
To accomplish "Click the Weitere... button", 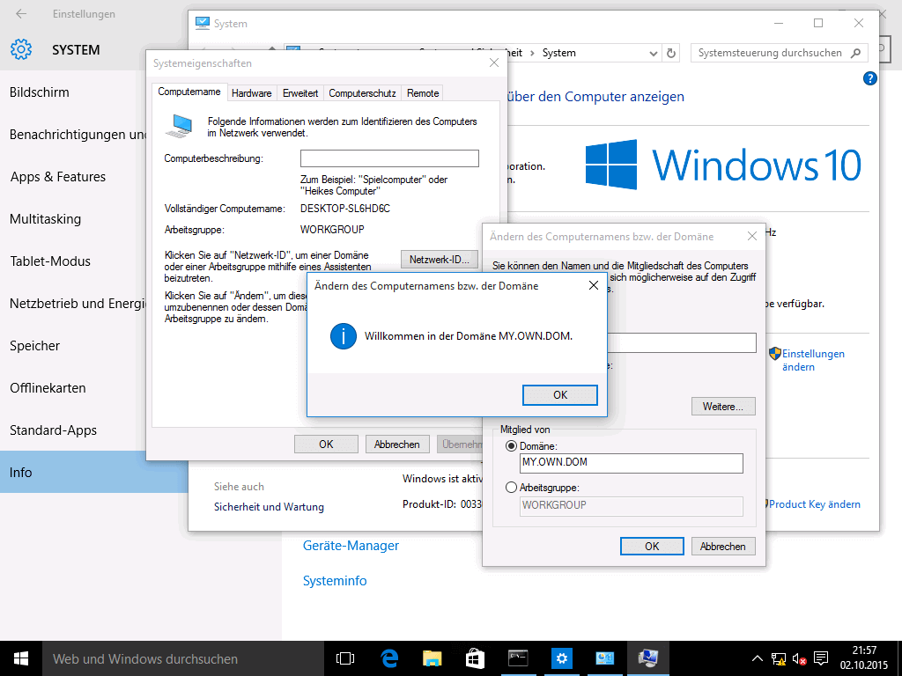I will (x=723, y=407).
